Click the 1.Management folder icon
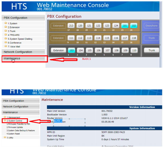Screen dimensions: 163x147 pos(5,117)
